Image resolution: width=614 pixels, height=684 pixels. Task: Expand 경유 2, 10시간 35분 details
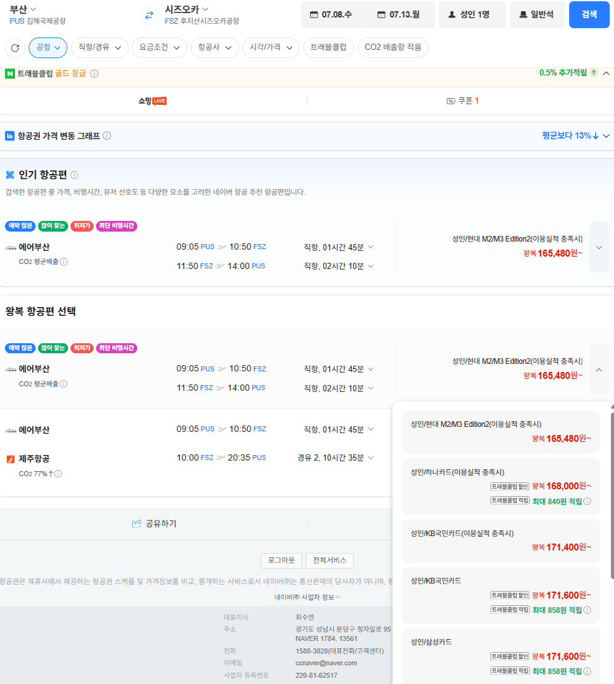point(371,457)
